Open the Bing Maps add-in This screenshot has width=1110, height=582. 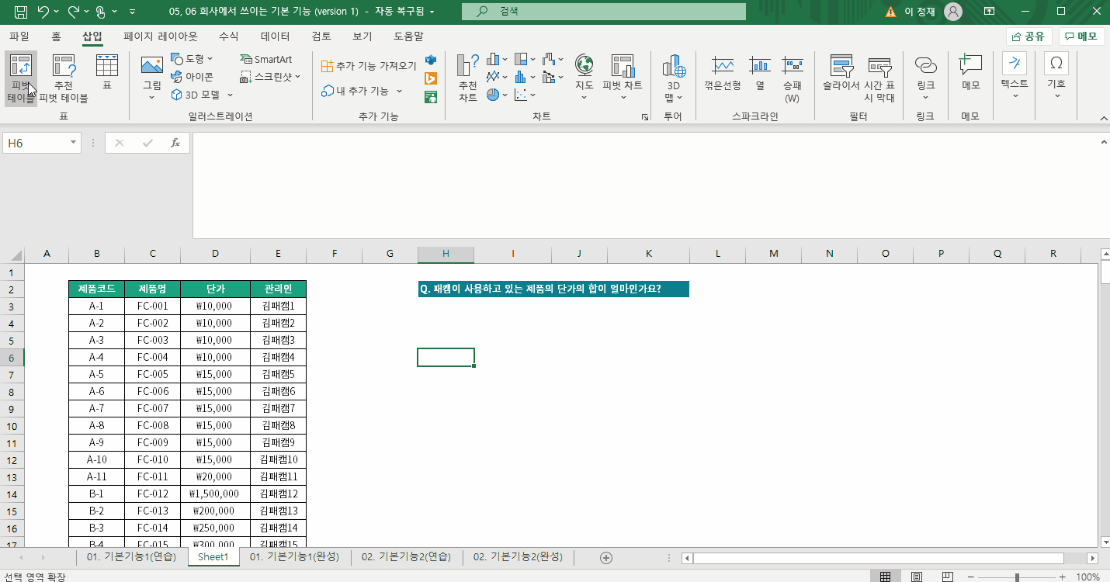[x=431, y=78]
